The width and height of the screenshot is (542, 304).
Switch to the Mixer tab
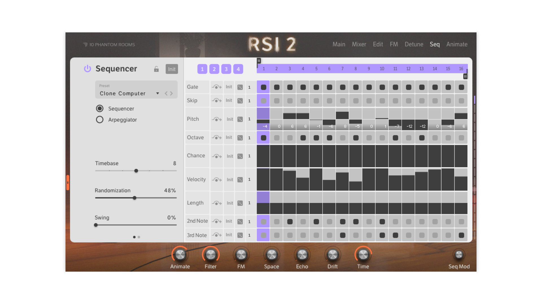(x=359, y=44)
